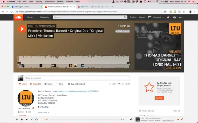Open the View menu
The width and height of the screenshot is (198, 123).
31,2
